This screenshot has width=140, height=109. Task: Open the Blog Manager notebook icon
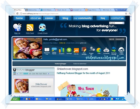[84, 49]
